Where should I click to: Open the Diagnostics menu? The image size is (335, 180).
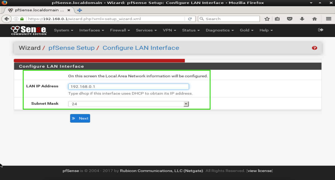(x=219, y=30)
